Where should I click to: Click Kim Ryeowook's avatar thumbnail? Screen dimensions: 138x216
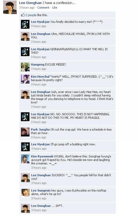coord(26,159)
